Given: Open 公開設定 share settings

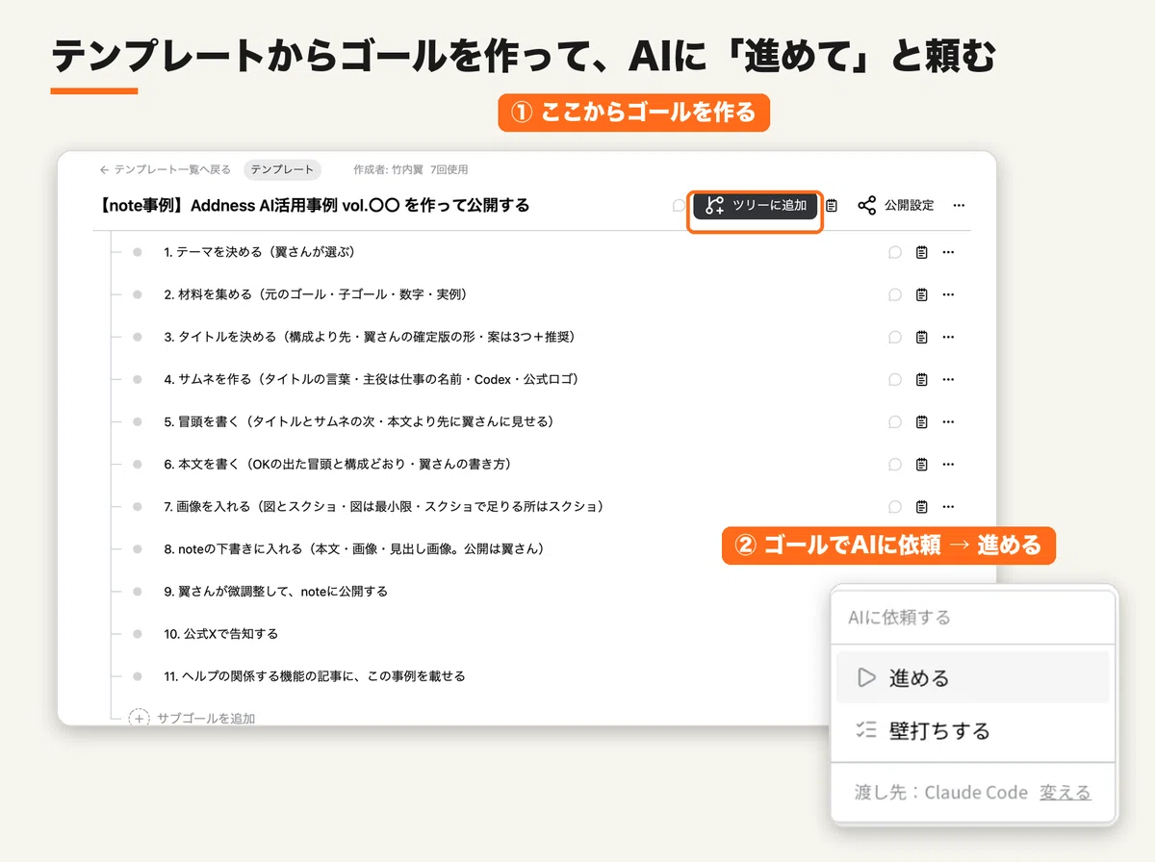Looking at the screenshot, I should click(x=895, y=206).
